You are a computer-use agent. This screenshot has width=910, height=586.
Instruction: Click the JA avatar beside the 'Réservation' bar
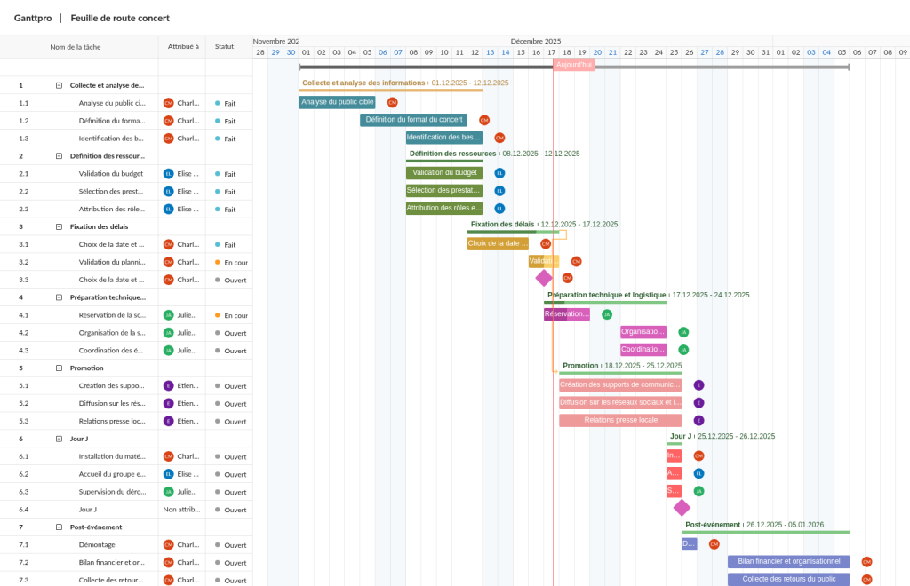[x=607, y=313]
